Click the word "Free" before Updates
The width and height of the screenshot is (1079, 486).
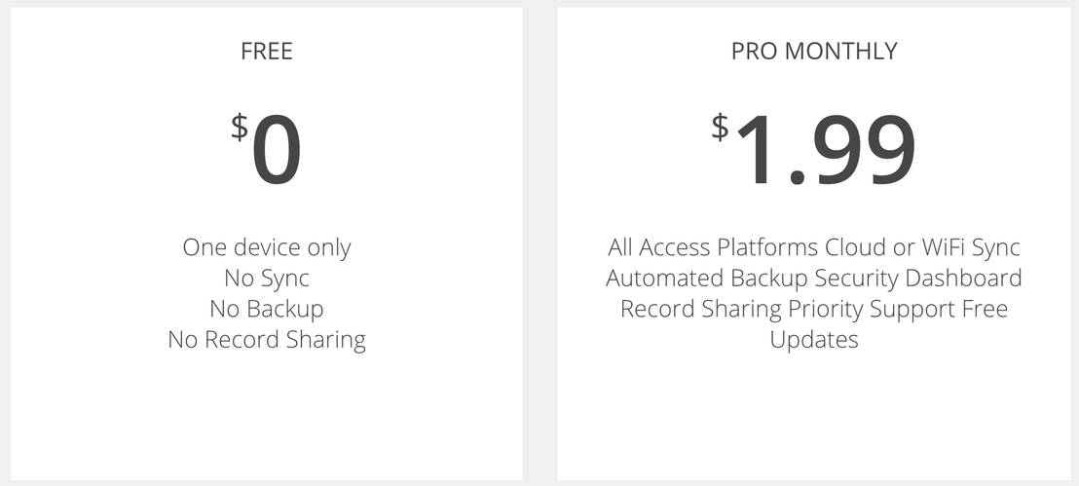tap(984, 309)
